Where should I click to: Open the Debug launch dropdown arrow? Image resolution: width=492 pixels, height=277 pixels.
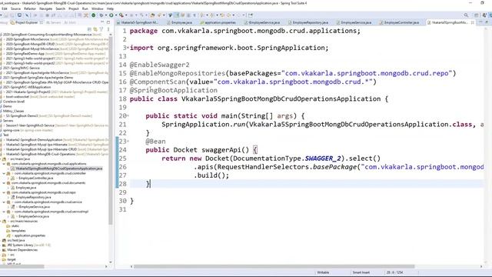[106, 15]
